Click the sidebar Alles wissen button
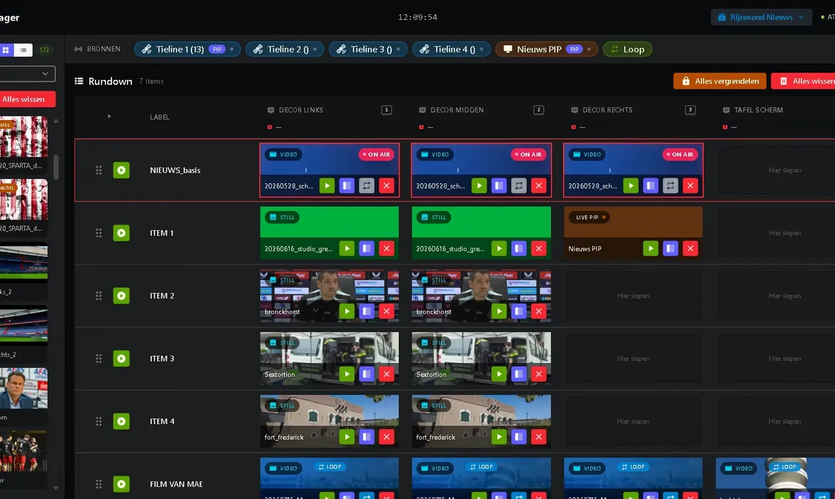Viewport: 835px width, 499px height. pyautogui.click(x=26, y=100)
